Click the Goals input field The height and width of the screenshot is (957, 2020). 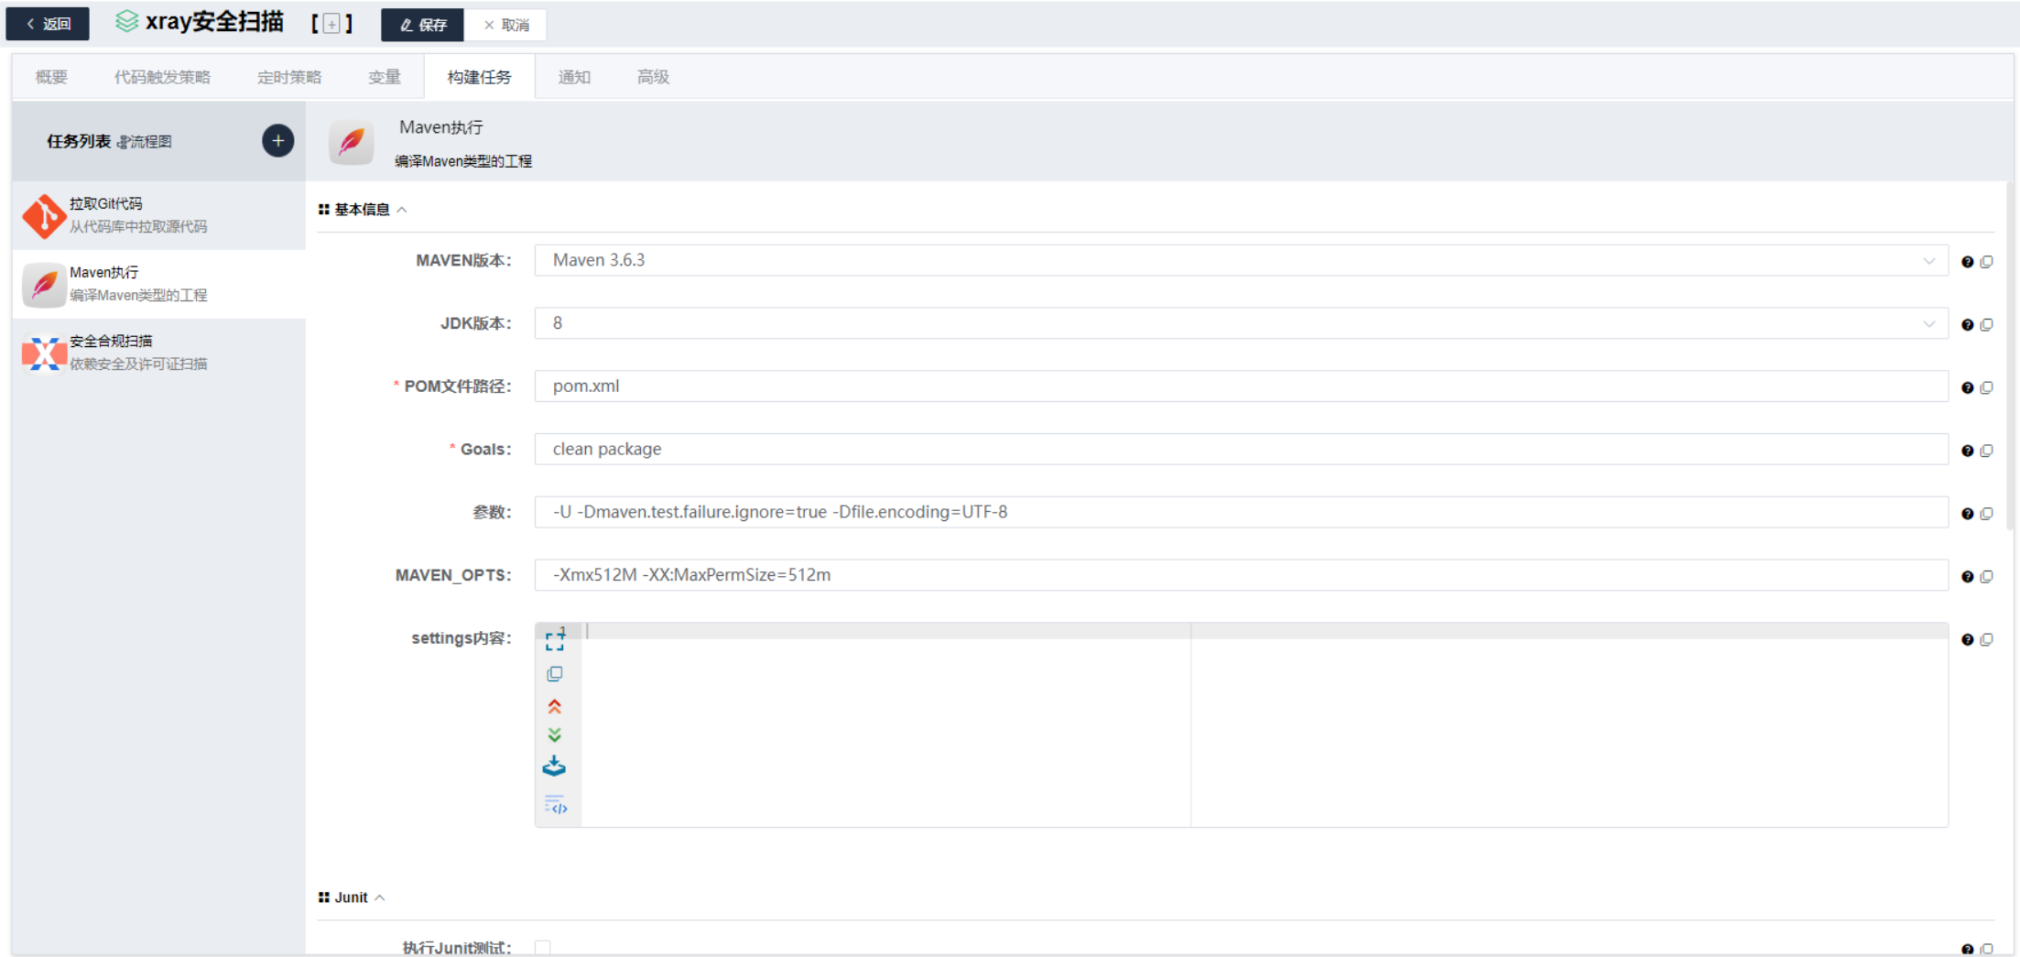tap(1241, 450)
